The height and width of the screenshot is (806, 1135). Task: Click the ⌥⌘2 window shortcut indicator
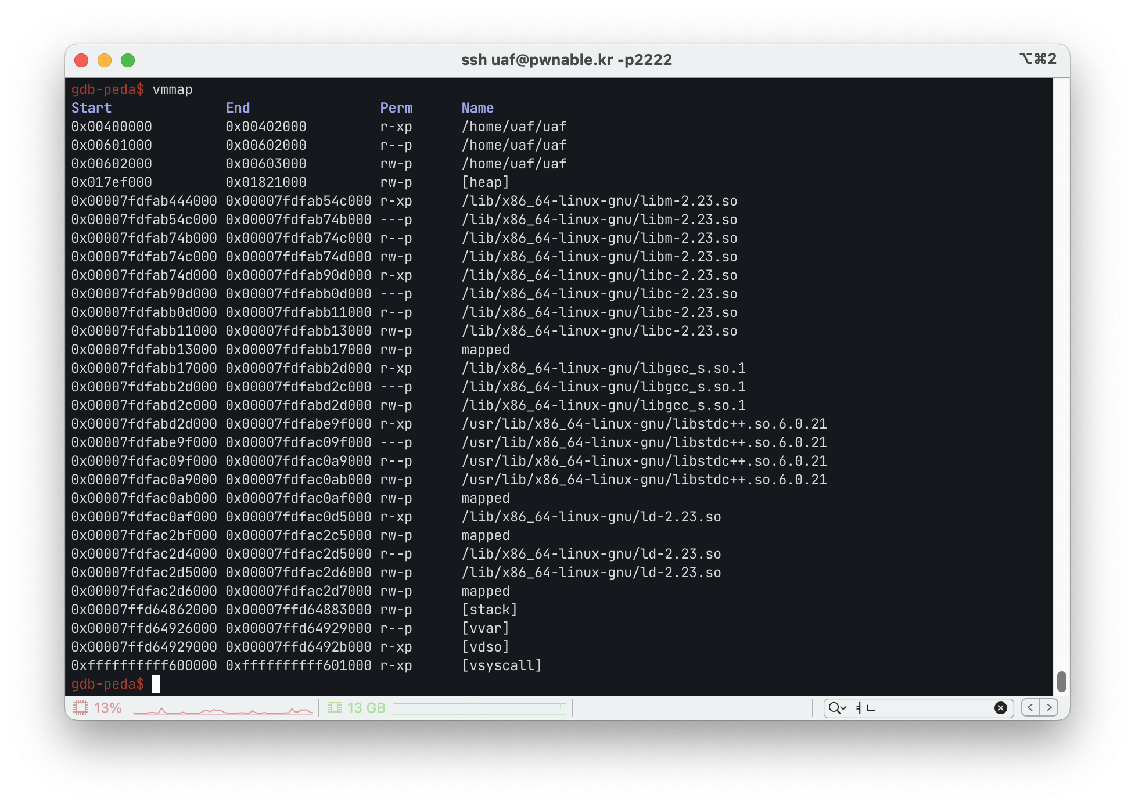1037,59
